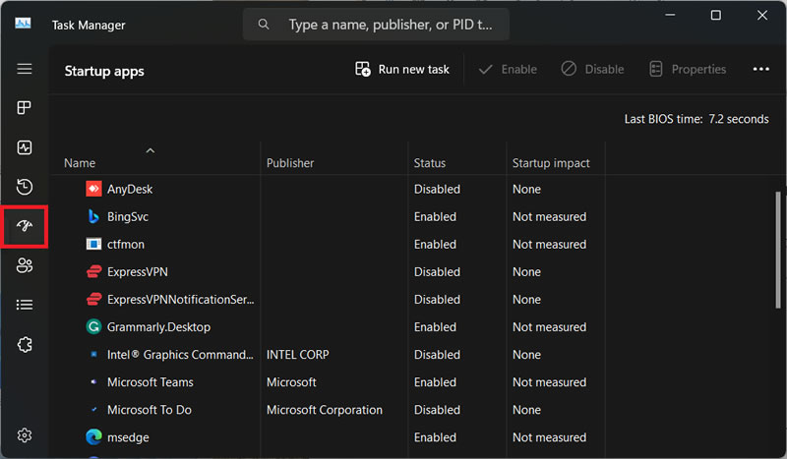Click the ctfmon icon
Screen dimensions: 787x459
point(93,244)
